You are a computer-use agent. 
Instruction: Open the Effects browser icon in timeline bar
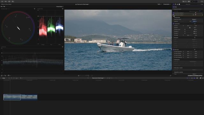click(x=200, y=78)
